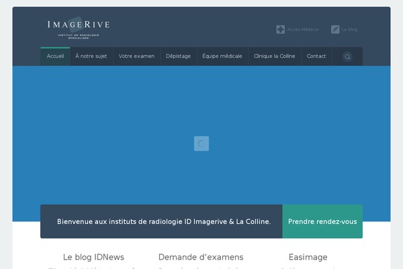The height and width of the screenshot is (269, 403).
Task: Select the Accueil tab in navigation
Action: pyautogui.click(x=55, y=56)
